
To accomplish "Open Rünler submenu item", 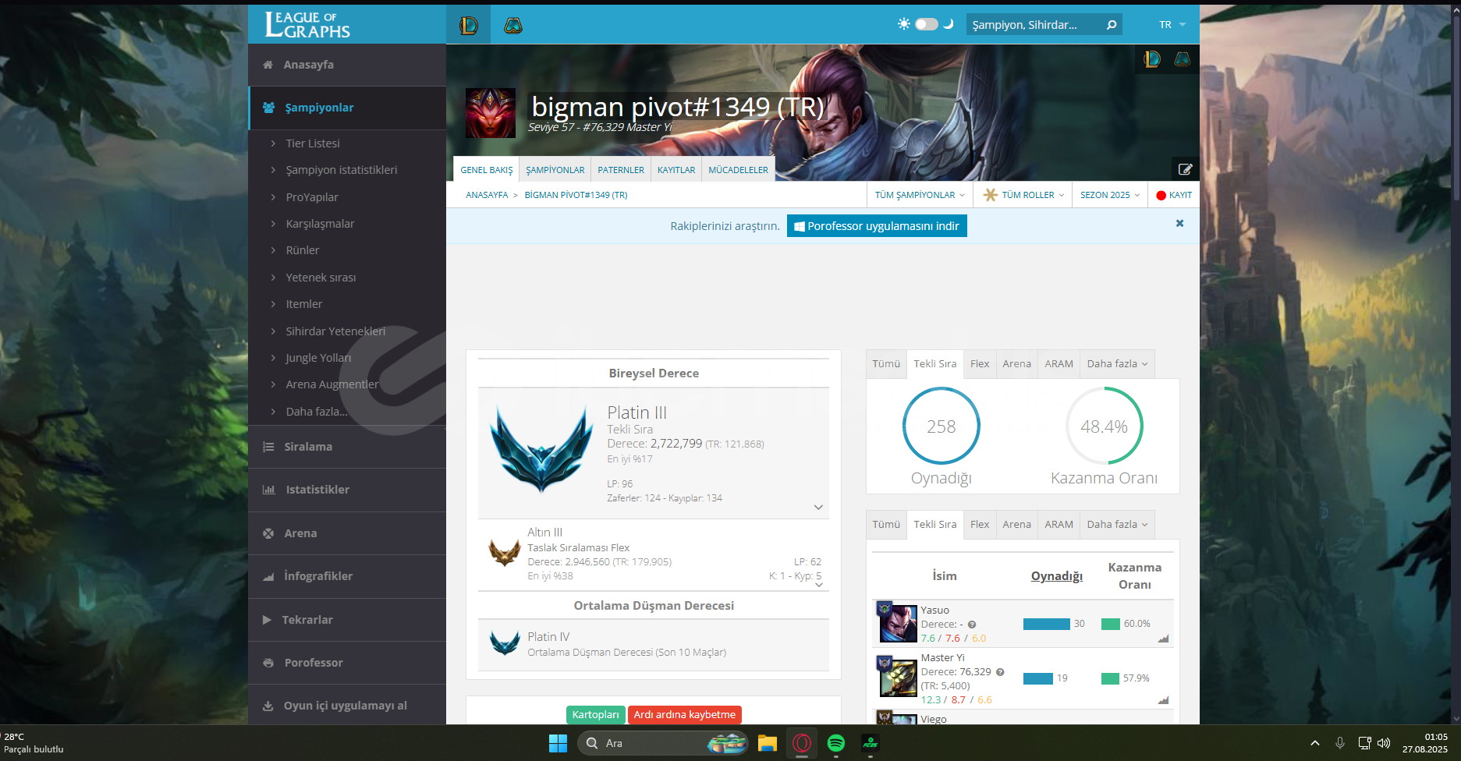I will pos(302,250).
